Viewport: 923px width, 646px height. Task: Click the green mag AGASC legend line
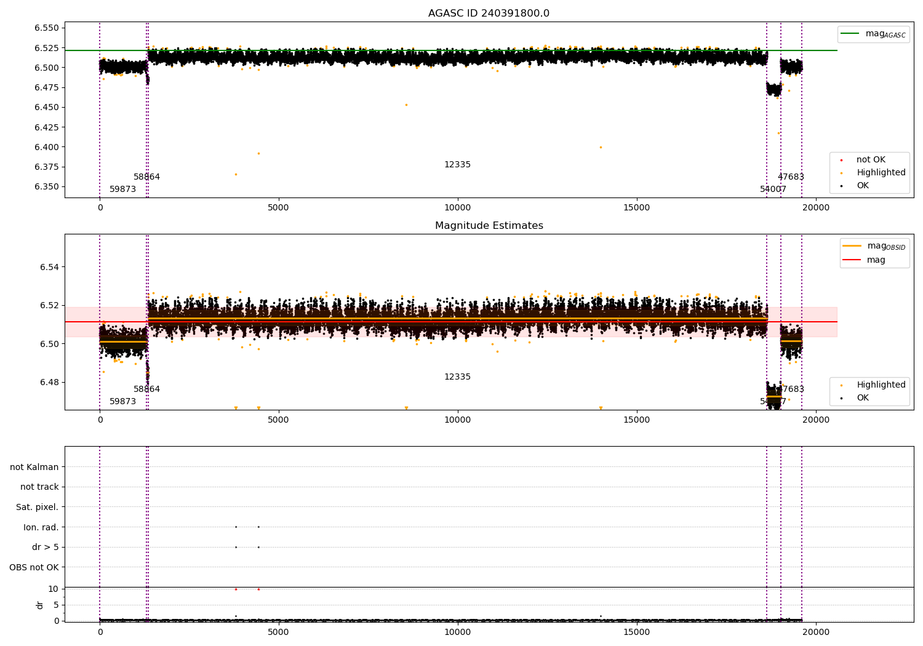click(x=850, y=34)
